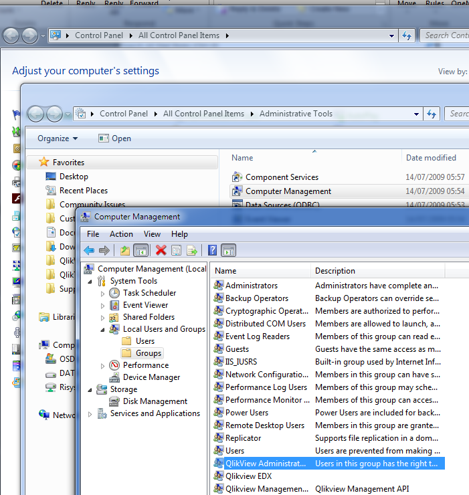Screen dimensions: 469x495
Task: Click the Up One Level folder icon
Action: coord(125,250)
